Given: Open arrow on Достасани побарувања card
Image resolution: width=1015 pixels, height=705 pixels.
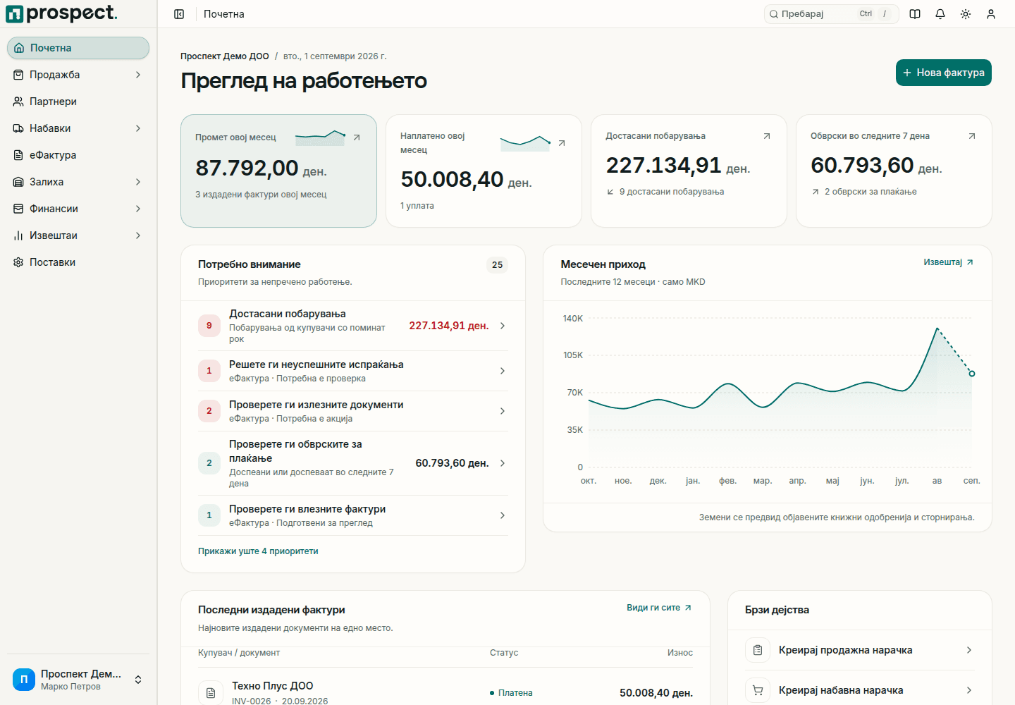Looking at the screenshot, I should [767, 136].
